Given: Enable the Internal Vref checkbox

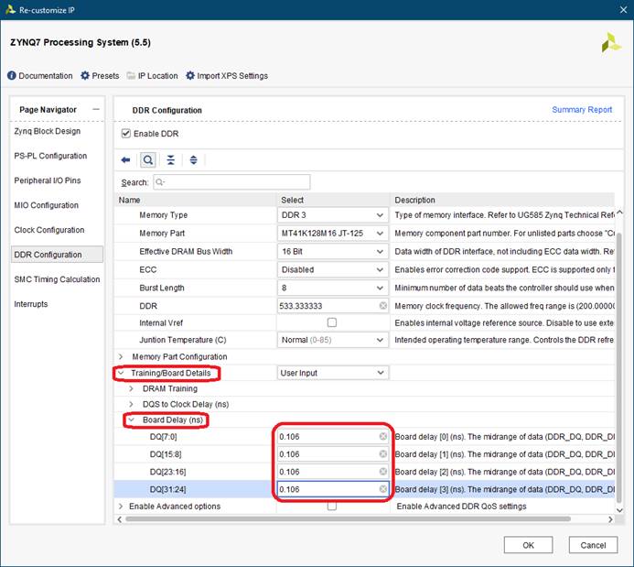Looking at the screenshot, I should 331,322.
